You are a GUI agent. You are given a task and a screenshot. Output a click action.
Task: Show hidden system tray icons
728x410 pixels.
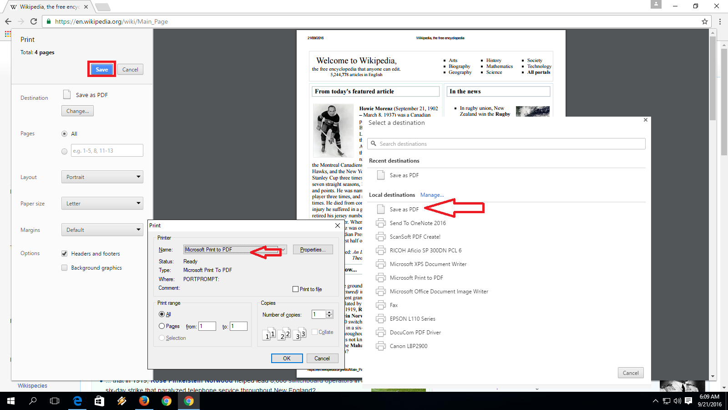(655, 401)
